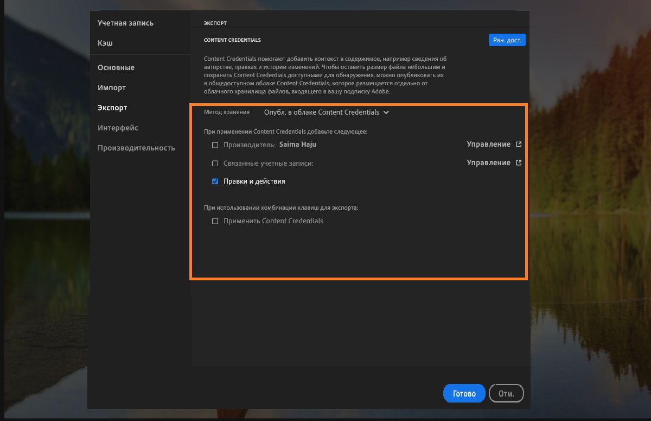Switch to Основные settings
The height and width of the screenshot is (421, 651).
pyautogui.click(x=116, y=67)
